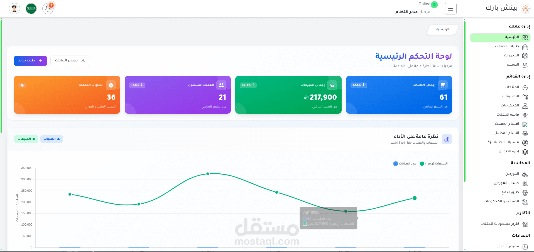Open طرق الدفع link in sidebar
The image size is (534, 252).
click(x=510, y=192)
